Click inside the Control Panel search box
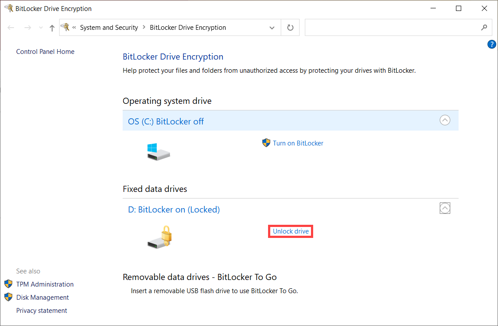This screenshot has width=498, height=326. click(x=392, y=28)
